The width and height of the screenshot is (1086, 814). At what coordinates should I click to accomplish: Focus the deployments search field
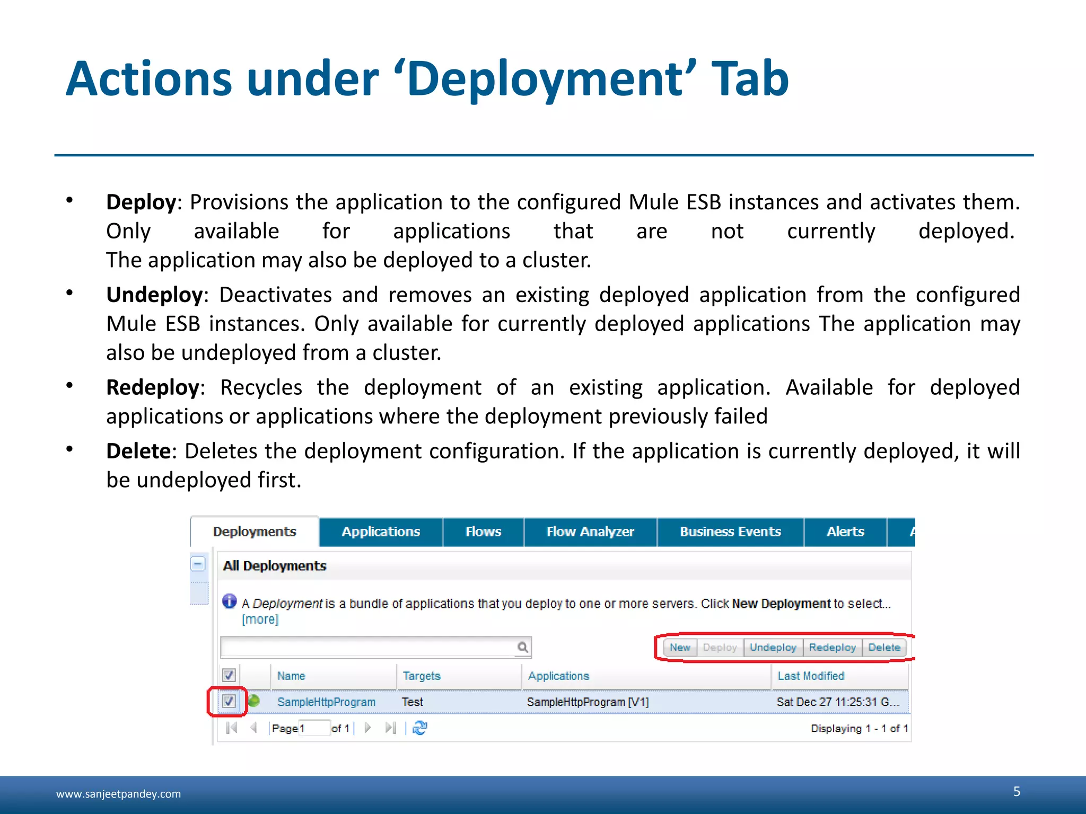368,647
